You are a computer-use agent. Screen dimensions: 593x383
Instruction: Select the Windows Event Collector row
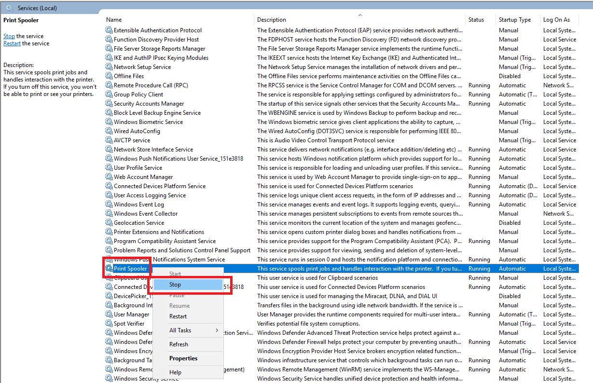(145, 213)
